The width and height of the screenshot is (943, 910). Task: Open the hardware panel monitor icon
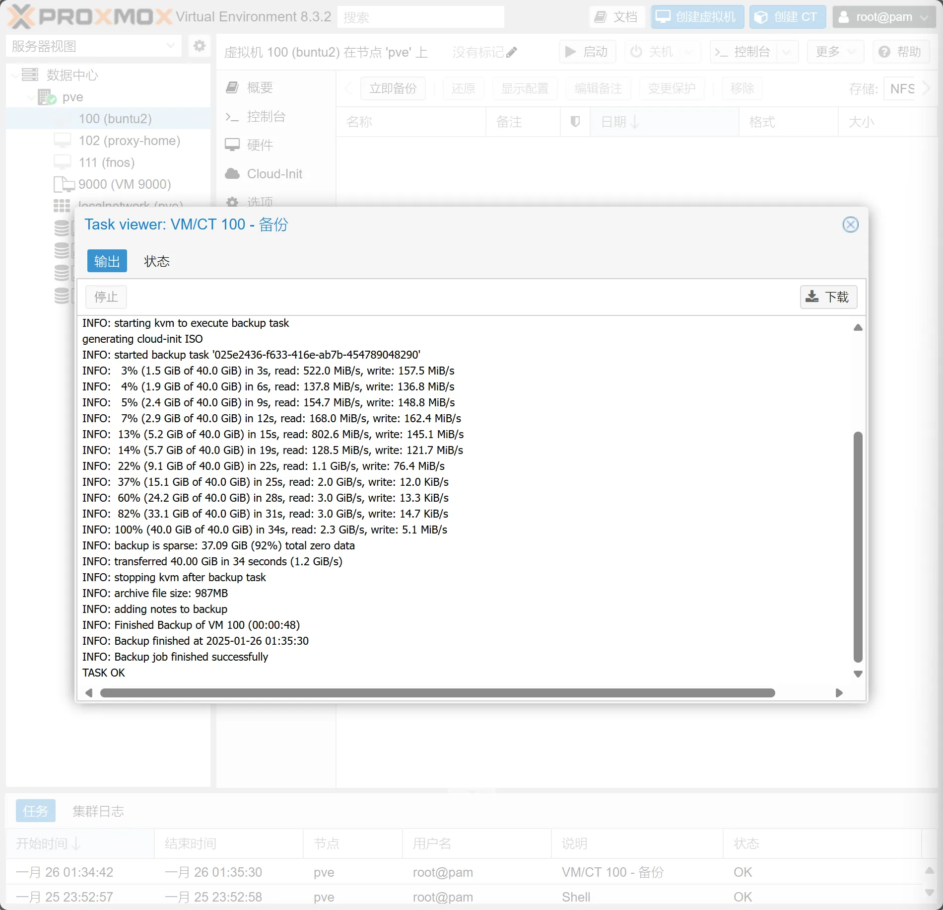(x=232, y=145)
